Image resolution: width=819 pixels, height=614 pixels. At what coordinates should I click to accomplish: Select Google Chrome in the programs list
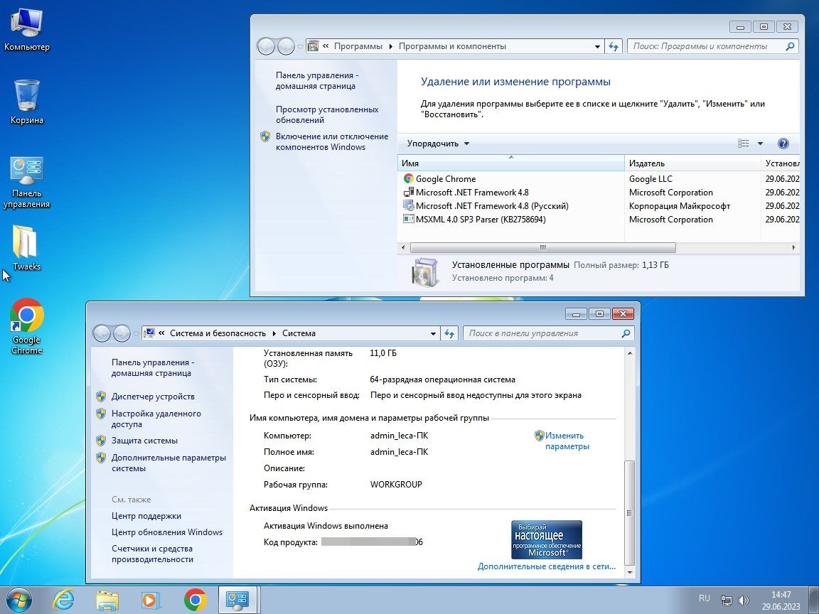tap(444, 178)
